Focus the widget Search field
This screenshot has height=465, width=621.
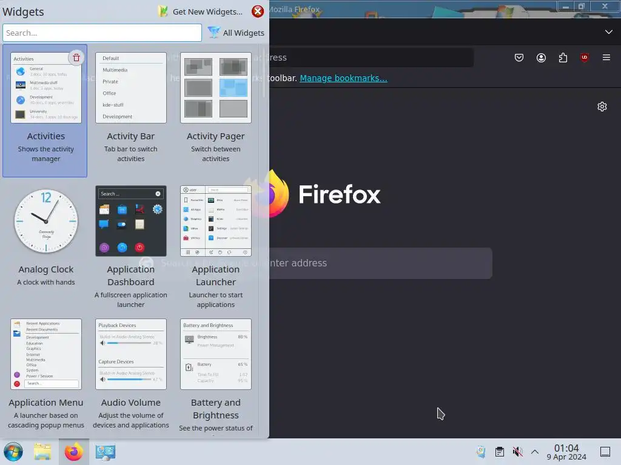click(102, 33)
